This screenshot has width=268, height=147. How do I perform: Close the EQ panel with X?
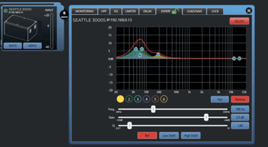(x=249, y=11)
